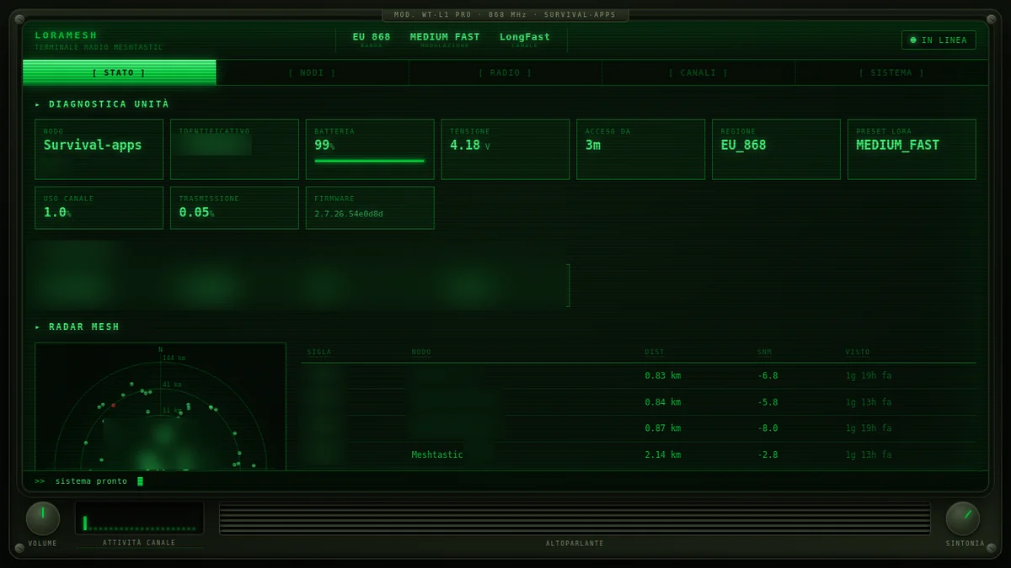This screenshot has width=1011, height=568.
Task: Click the 0.05% transmission value
Action: click(196, 213)
